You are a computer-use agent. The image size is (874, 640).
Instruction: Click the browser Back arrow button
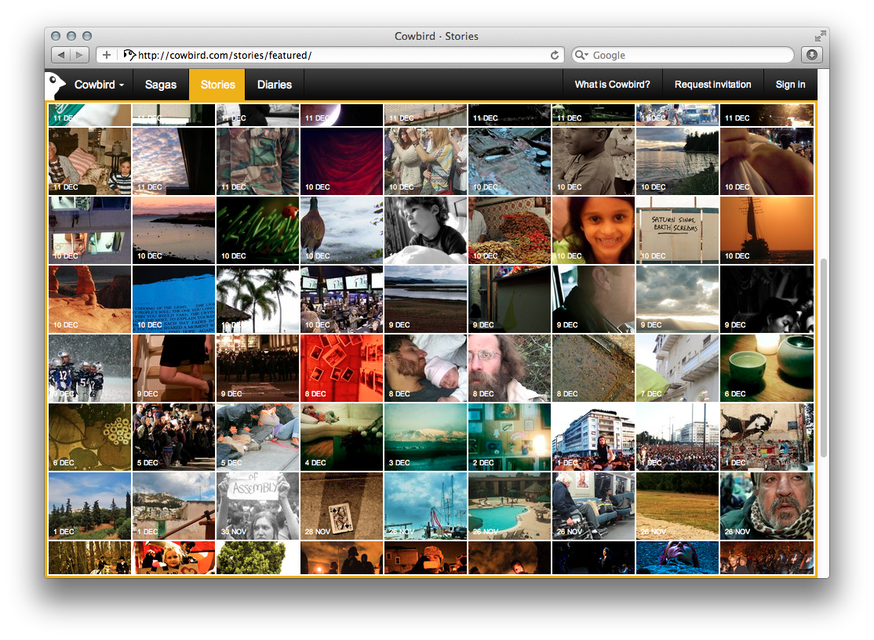[61, 55]
